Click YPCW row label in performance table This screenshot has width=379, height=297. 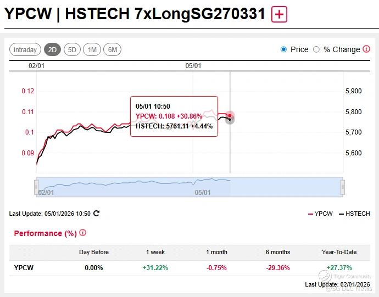point(24,268)
